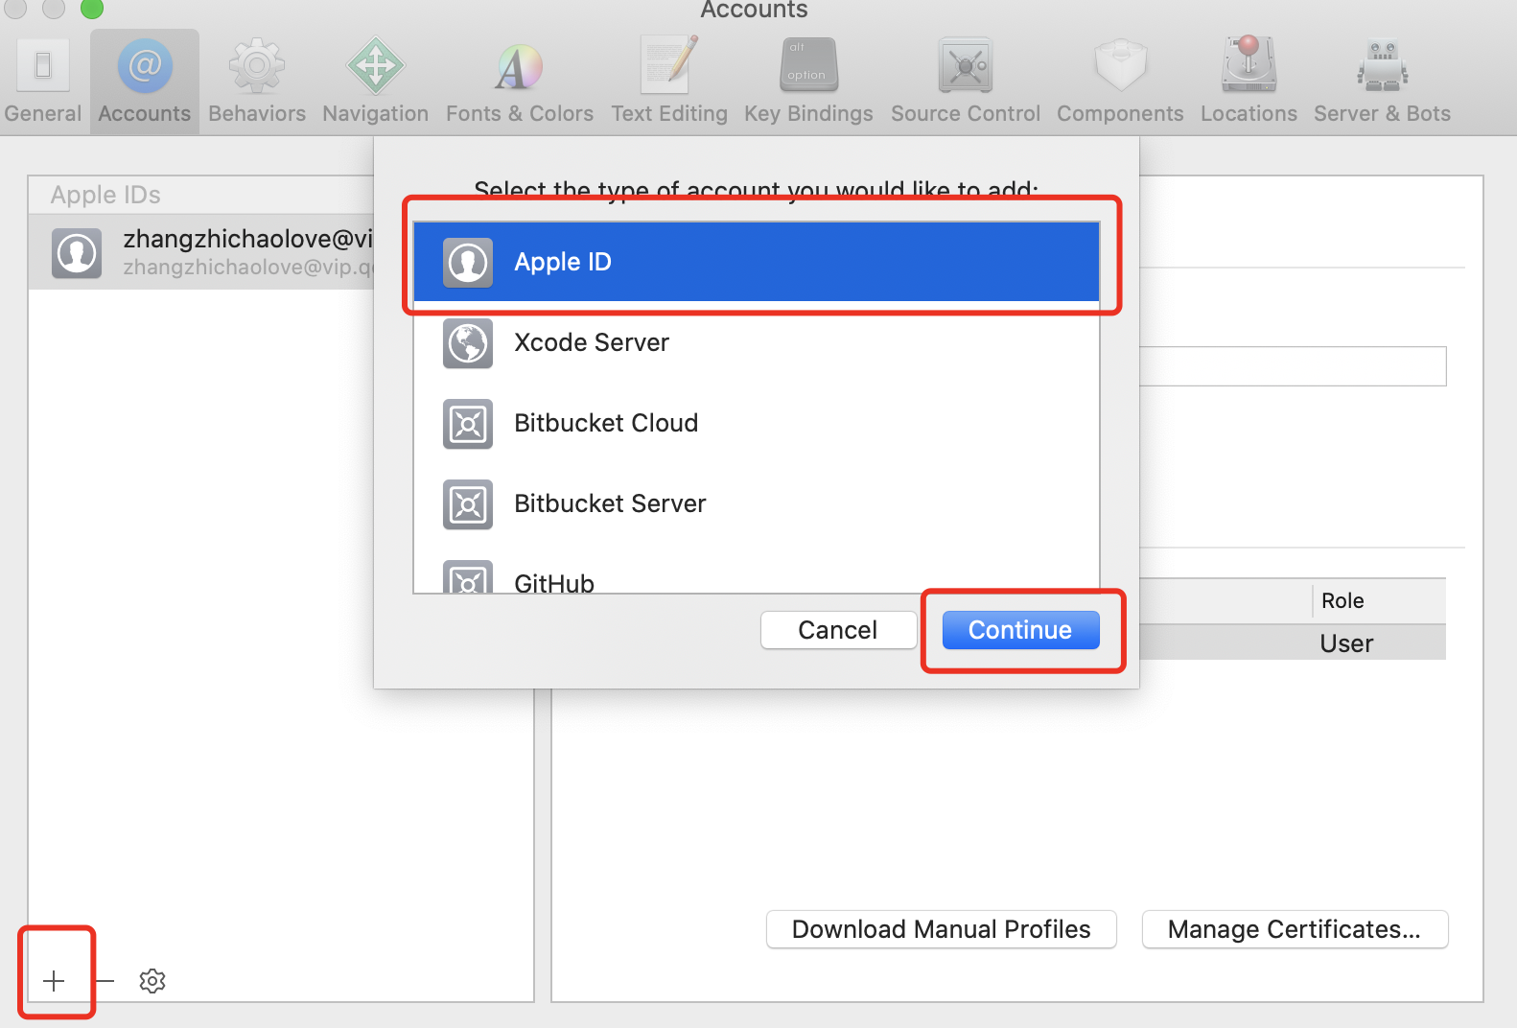
Task: Click Download Manual Profiles
Action: pyautogui.click(x=941, y=929)
